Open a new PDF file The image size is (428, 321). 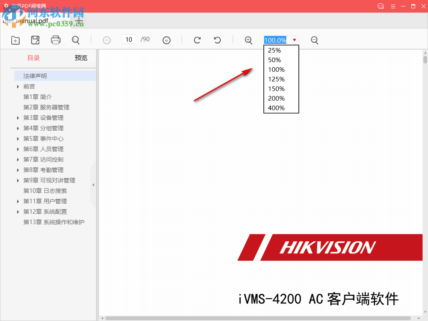(15, 40)
